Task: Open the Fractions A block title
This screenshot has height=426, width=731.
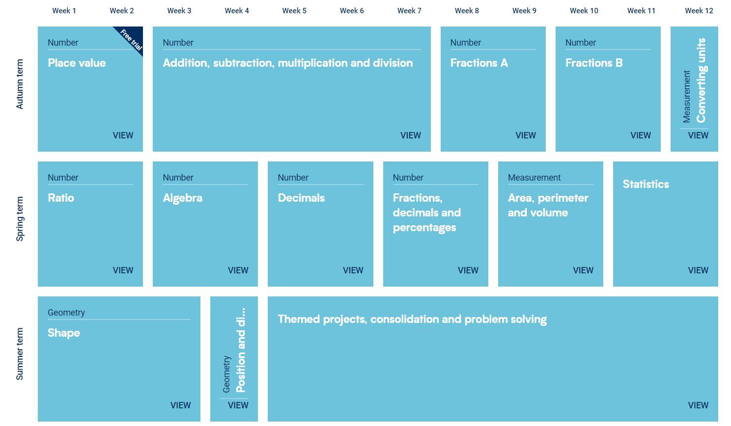Action: tap(479, 63)
